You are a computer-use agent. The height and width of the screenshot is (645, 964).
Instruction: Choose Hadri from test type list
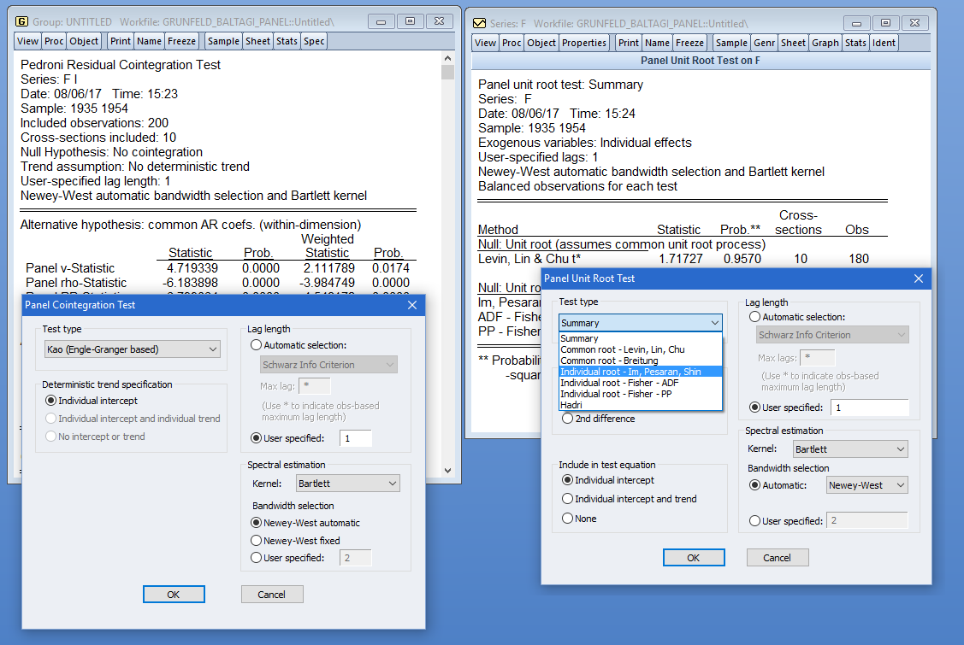pyautogui.click(x=571, y=405)
